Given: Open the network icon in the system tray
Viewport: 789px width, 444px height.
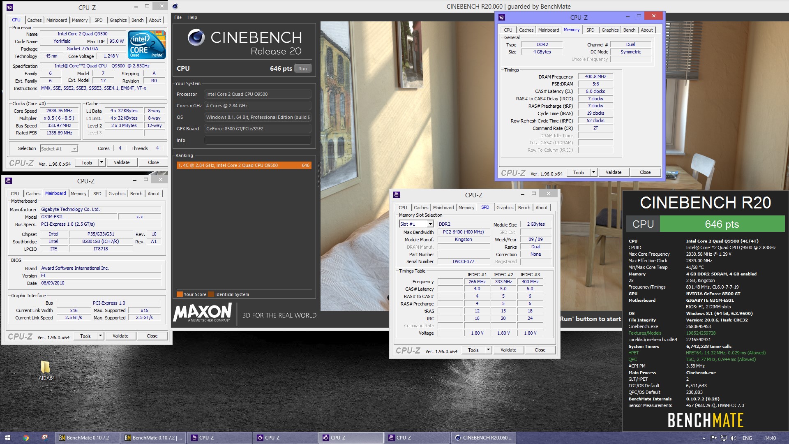Looking at the screenshot, I should [723, 438].
